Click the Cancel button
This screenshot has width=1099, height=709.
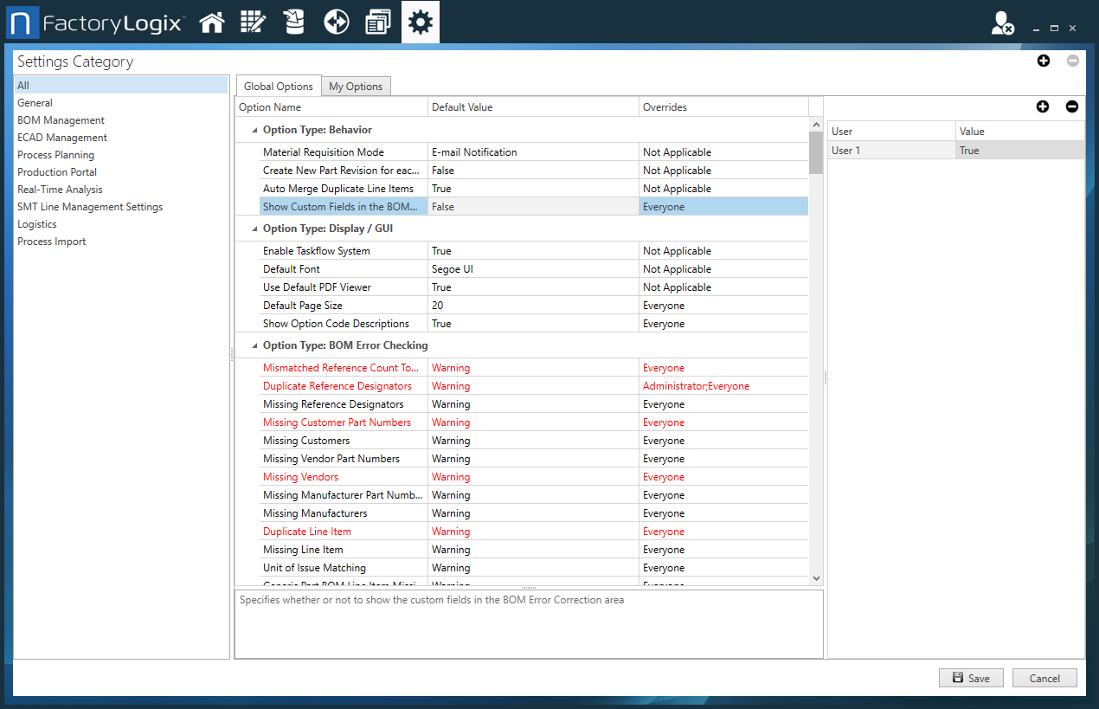(1044, 678)
